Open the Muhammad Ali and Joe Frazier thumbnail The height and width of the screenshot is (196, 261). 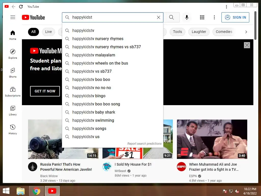(x=212, y=139)
